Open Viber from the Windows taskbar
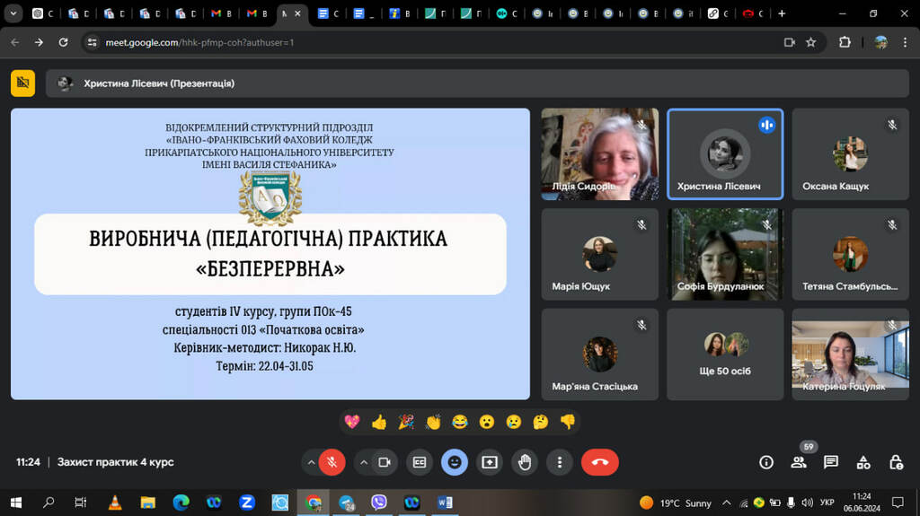 pos(378,503)
